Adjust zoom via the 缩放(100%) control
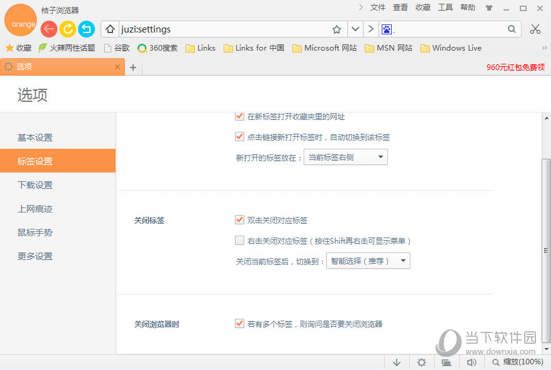The width and height of the screenshot is (551, 370). 519,362
